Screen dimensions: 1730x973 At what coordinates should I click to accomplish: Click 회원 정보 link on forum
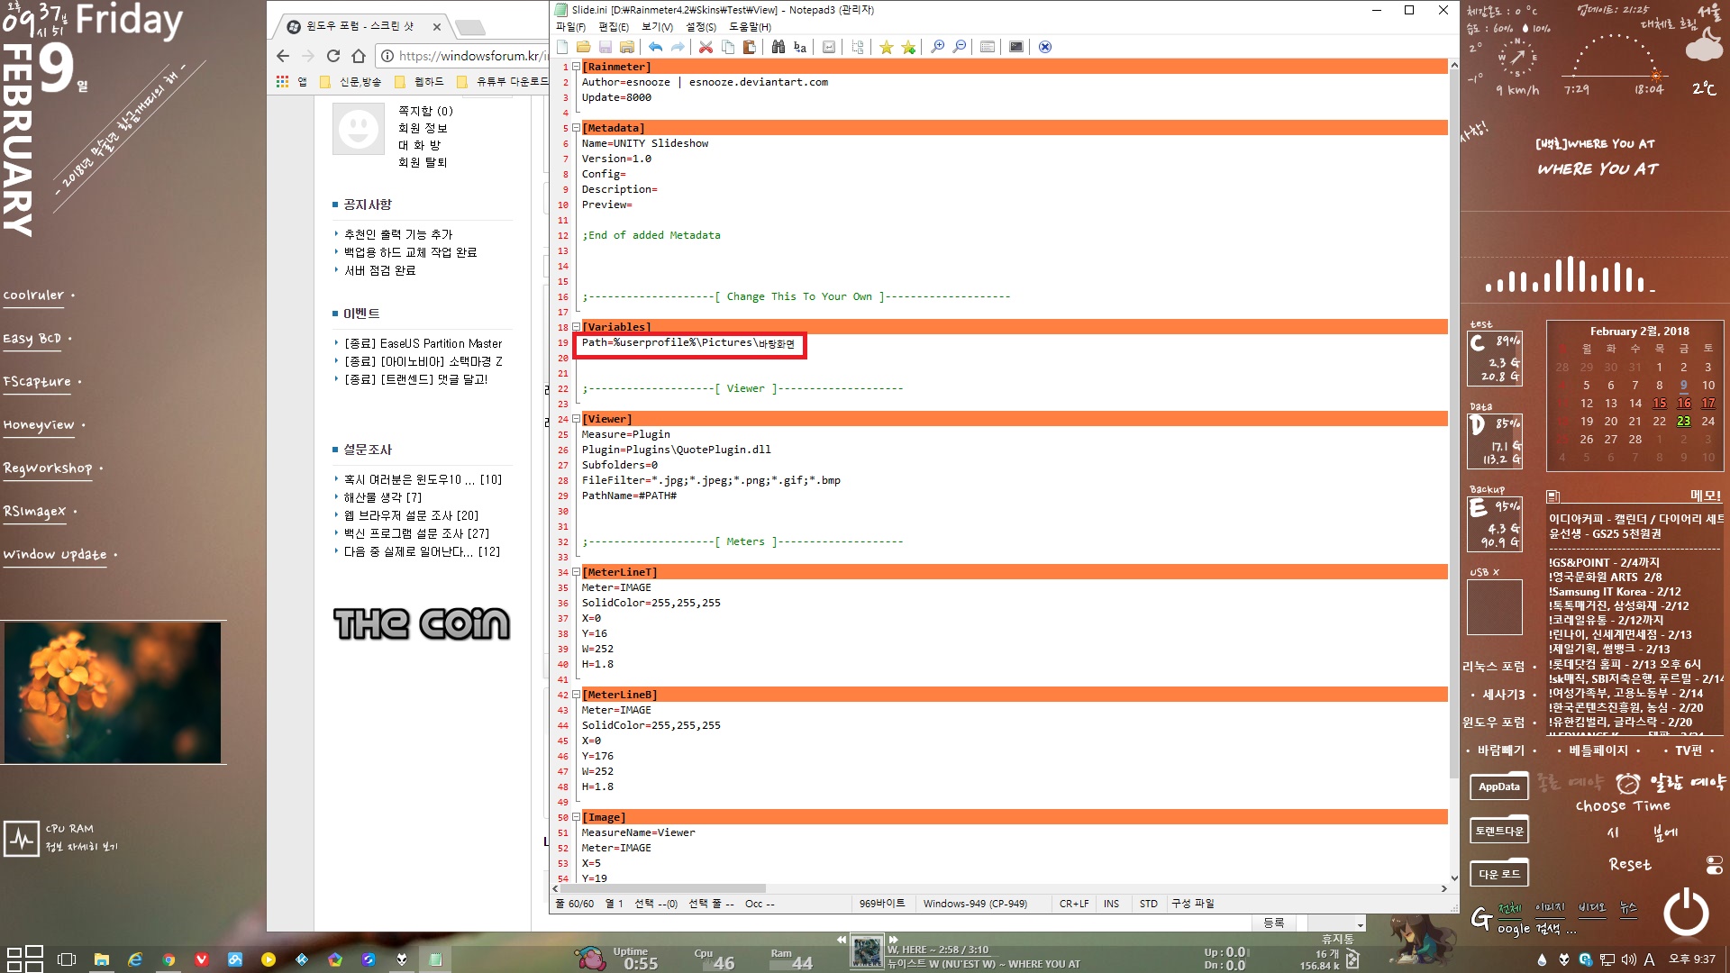[423, 128]
